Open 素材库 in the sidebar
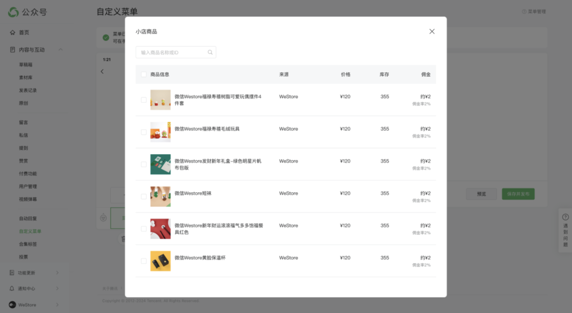This screenshot has width=572, height=313. point(25,77)
